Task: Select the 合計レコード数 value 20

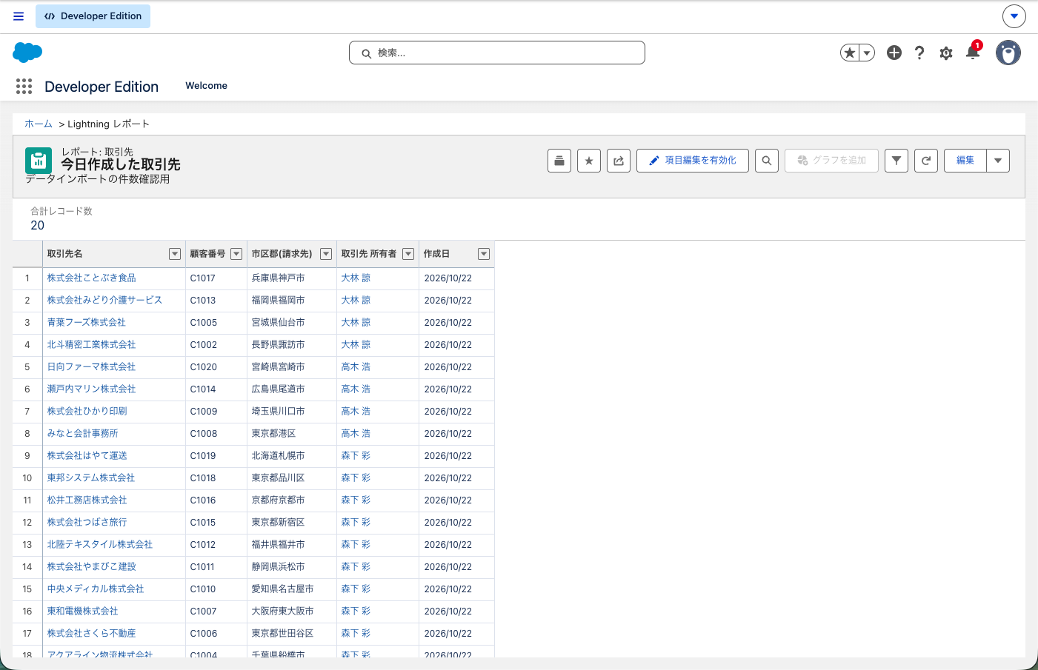Action: tap(38, 226)
